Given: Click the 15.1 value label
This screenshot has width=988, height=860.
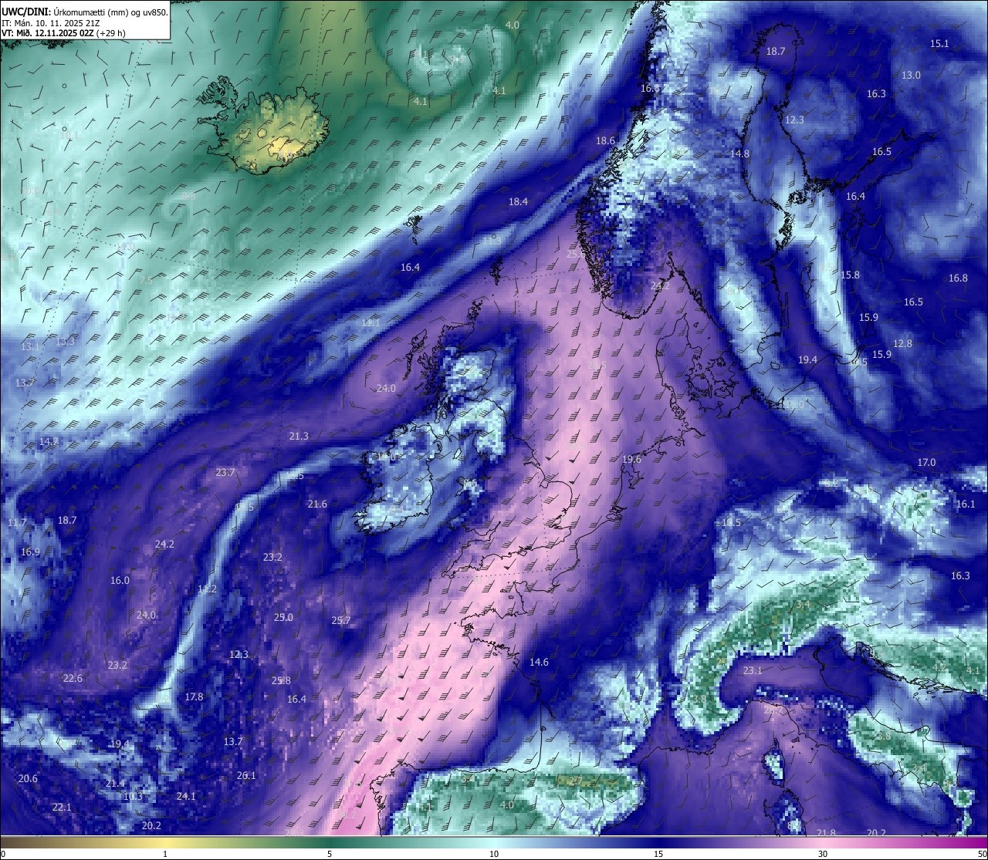Looking at the screenshot, I should point(939,44).
